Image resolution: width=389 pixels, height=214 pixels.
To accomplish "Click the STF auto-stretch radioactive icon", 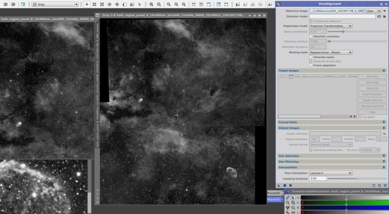I will 287,208.
